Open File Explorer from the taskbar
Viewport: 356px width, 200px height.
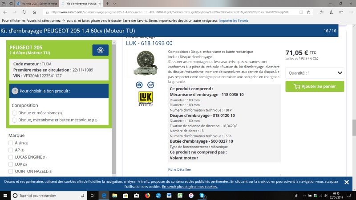coord(115,196)
